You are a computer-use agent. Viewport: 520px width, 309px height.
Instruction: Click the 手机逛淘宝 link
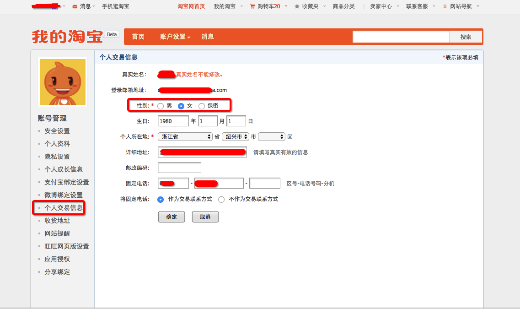tap(115, 6)
